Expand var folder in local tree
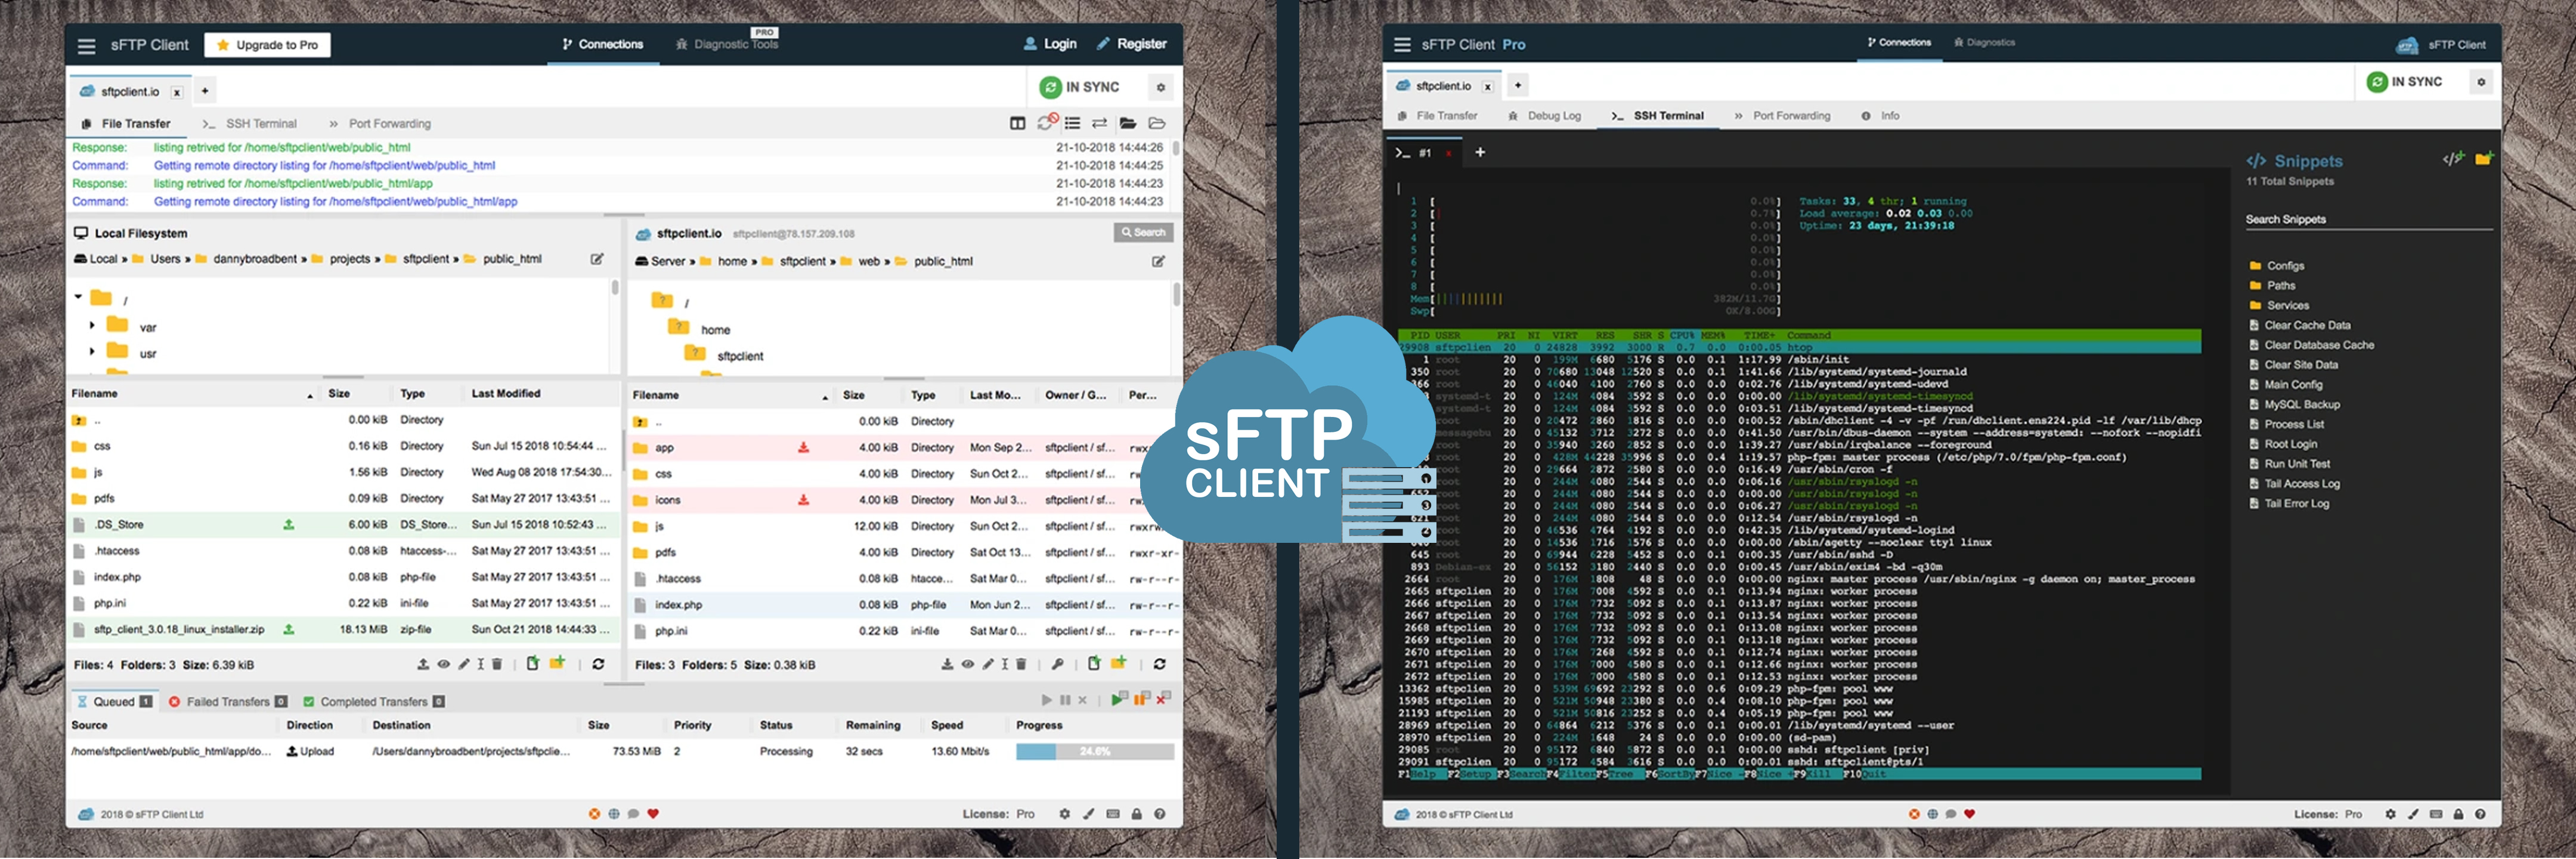2576x859 pixels. click(92, 325)
